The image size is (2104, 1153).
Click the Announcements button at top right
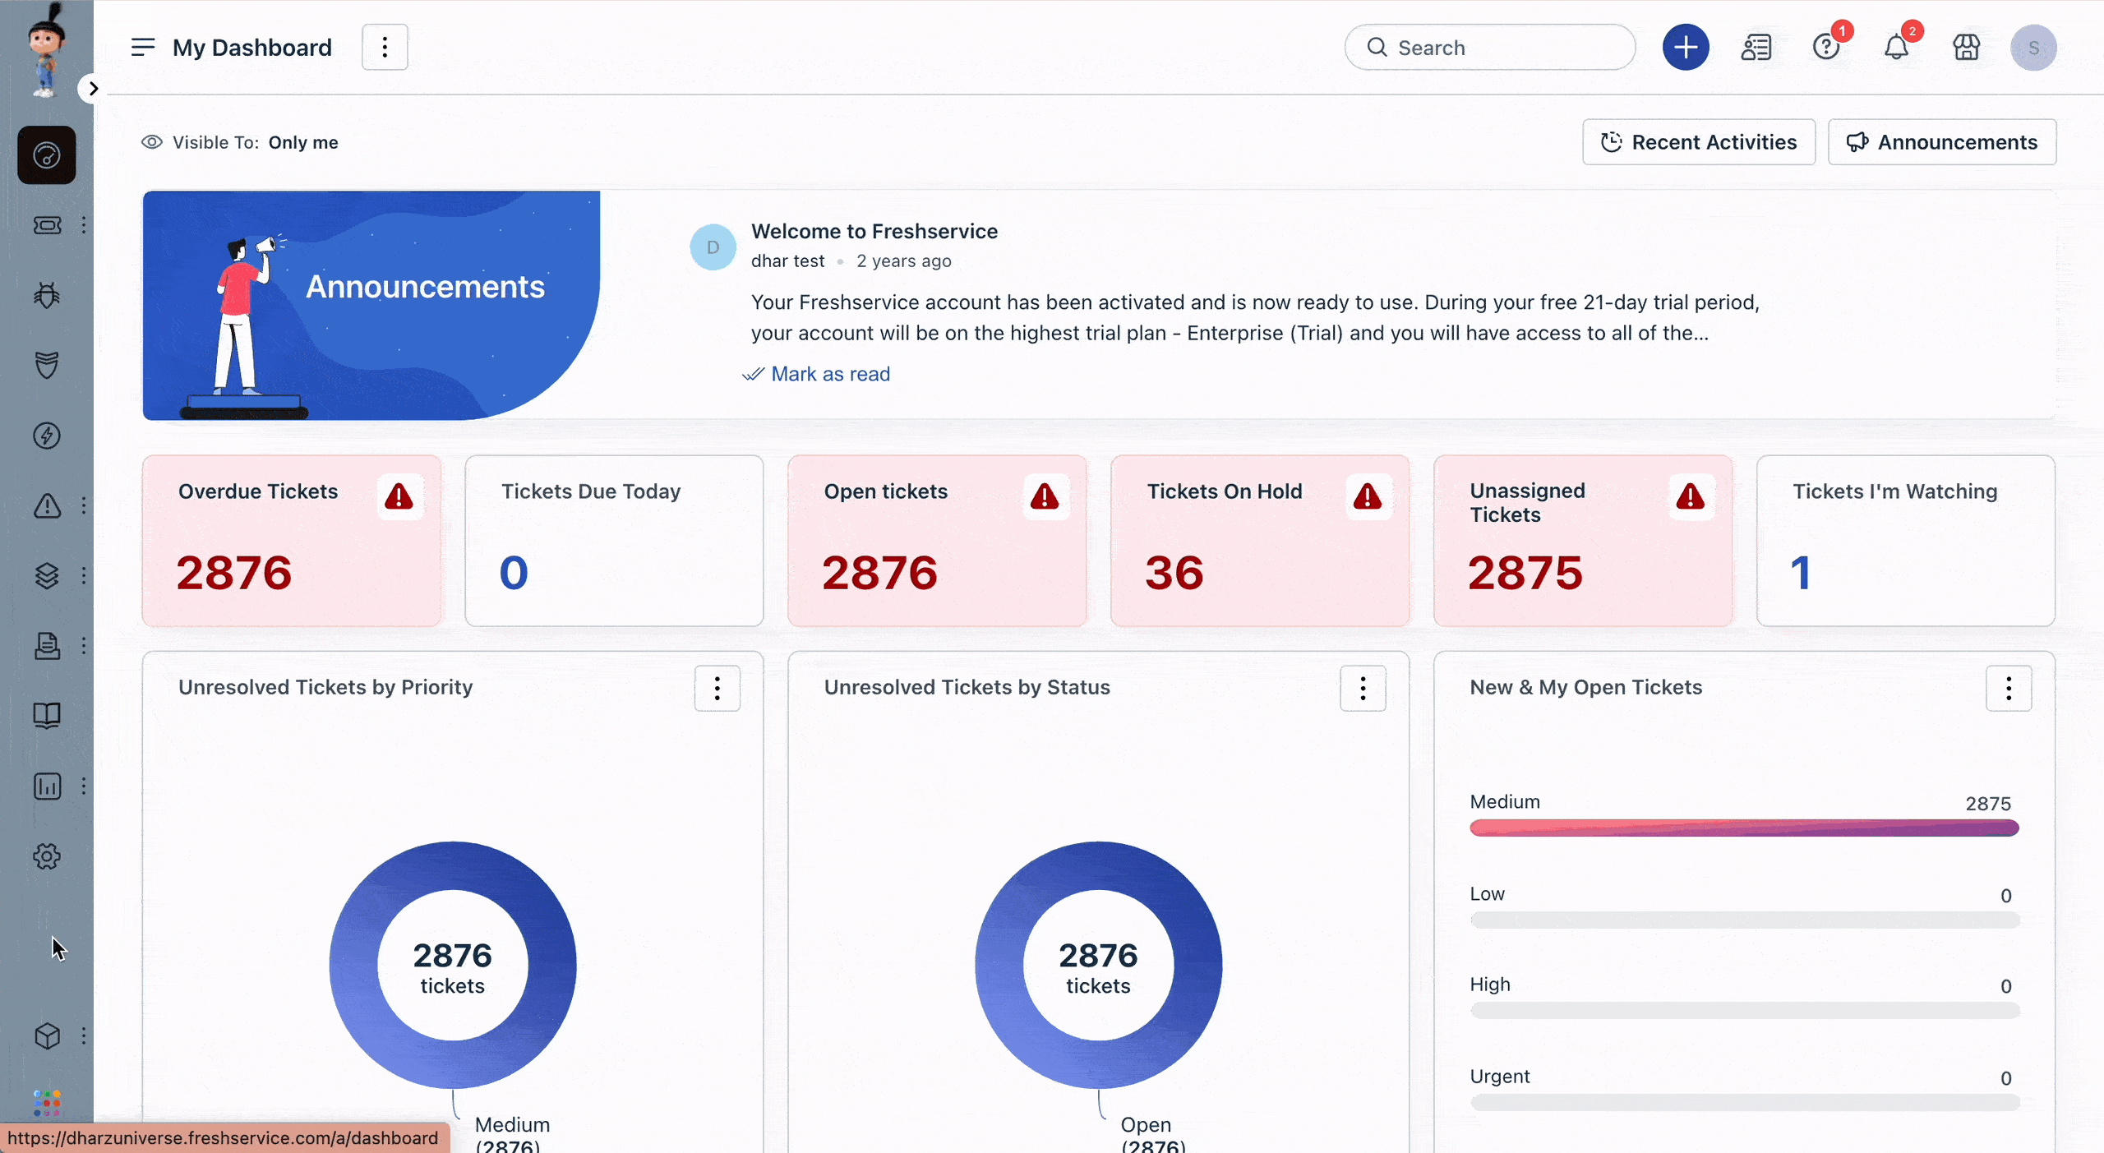pyautogui.click(x=1942, y=142)
